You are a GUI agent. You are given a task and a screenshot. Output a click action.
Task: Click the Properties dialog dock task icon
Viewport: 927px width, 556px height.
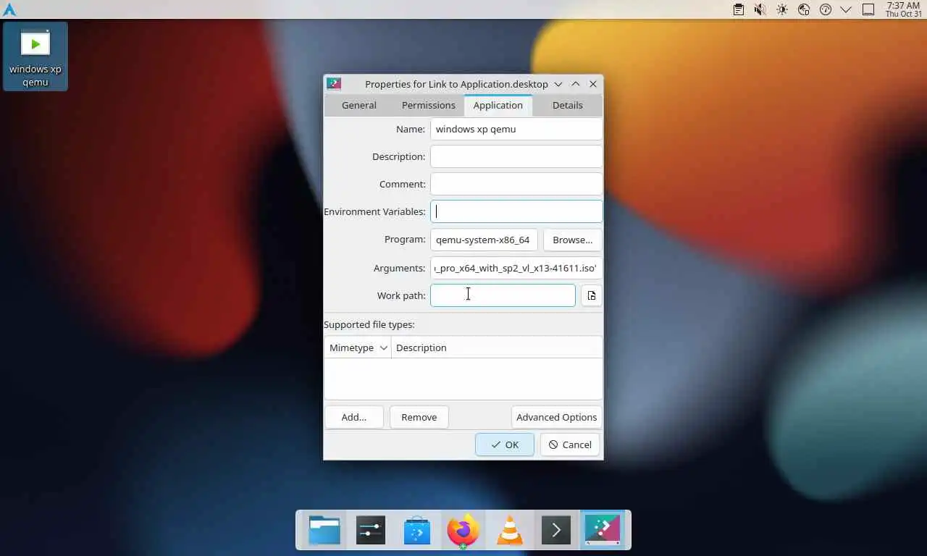[603, 531]
